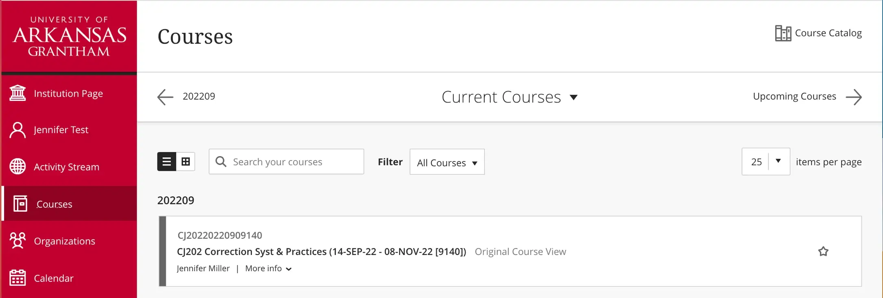Open the CJ202 Correction Syst & Practices course
Viewport: 883px width, 298px height.
point(321,252)
